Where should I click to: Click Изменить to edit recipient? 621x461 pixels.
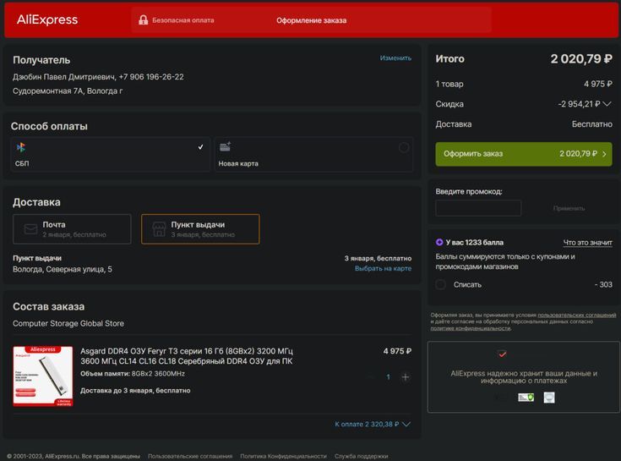tap(395, 58)
